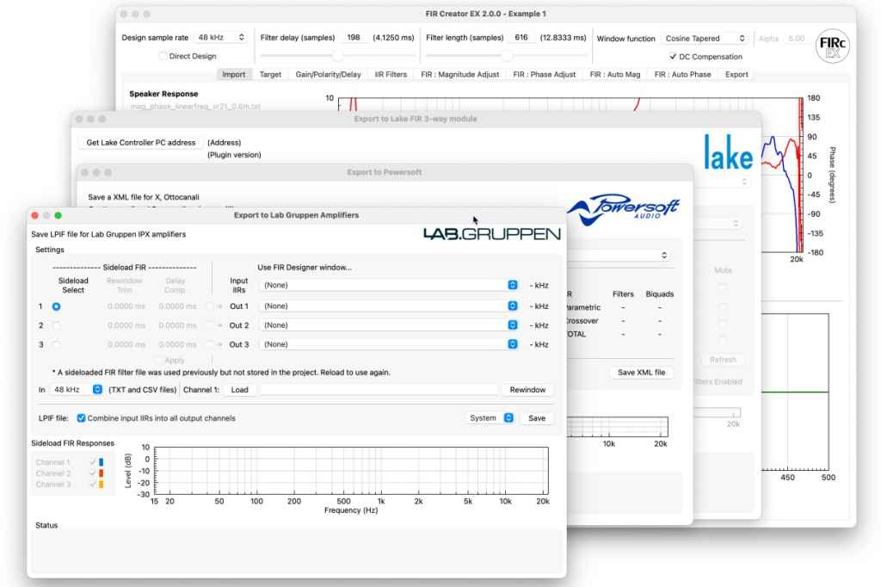Open the 48 kHz sideload sample rate dropdown

pos(77,389)
